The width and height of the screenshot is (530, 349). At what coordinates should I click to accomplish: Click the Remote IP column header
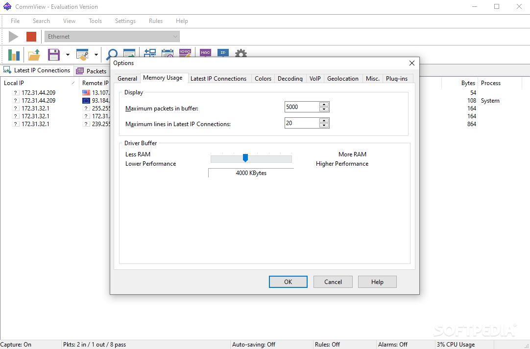(96, 83)
